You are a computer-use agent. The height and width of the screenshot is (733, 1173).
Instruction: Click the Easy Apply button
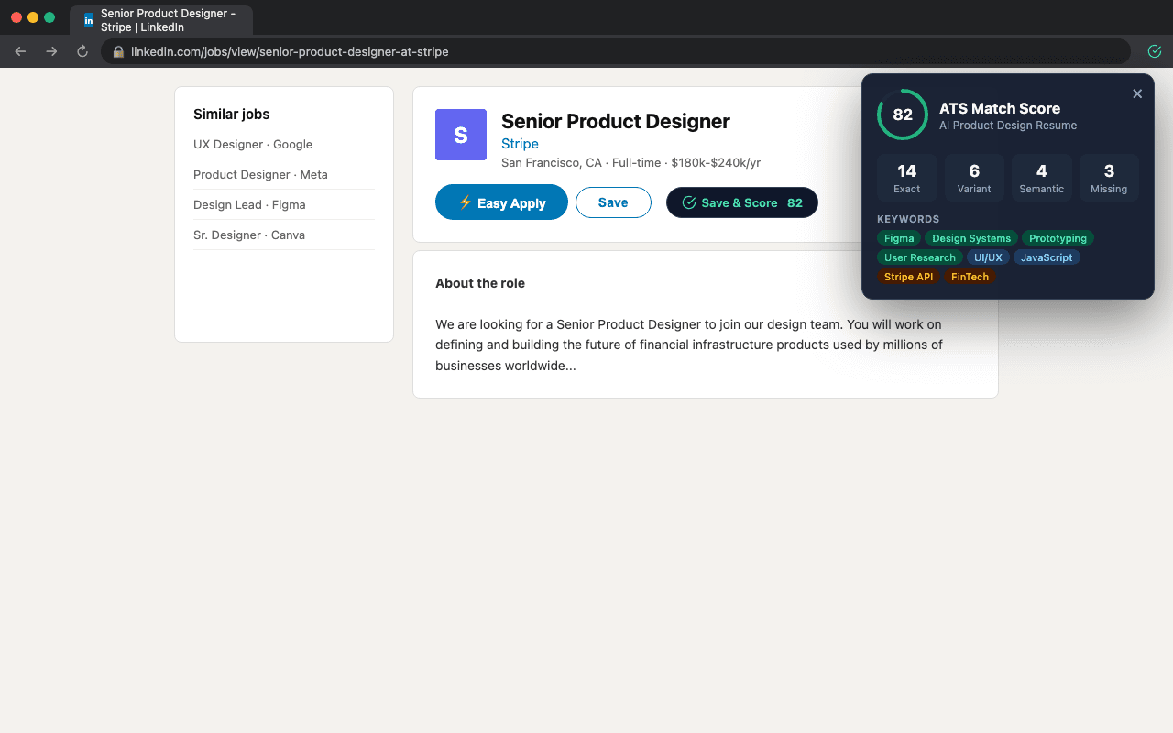501,202
